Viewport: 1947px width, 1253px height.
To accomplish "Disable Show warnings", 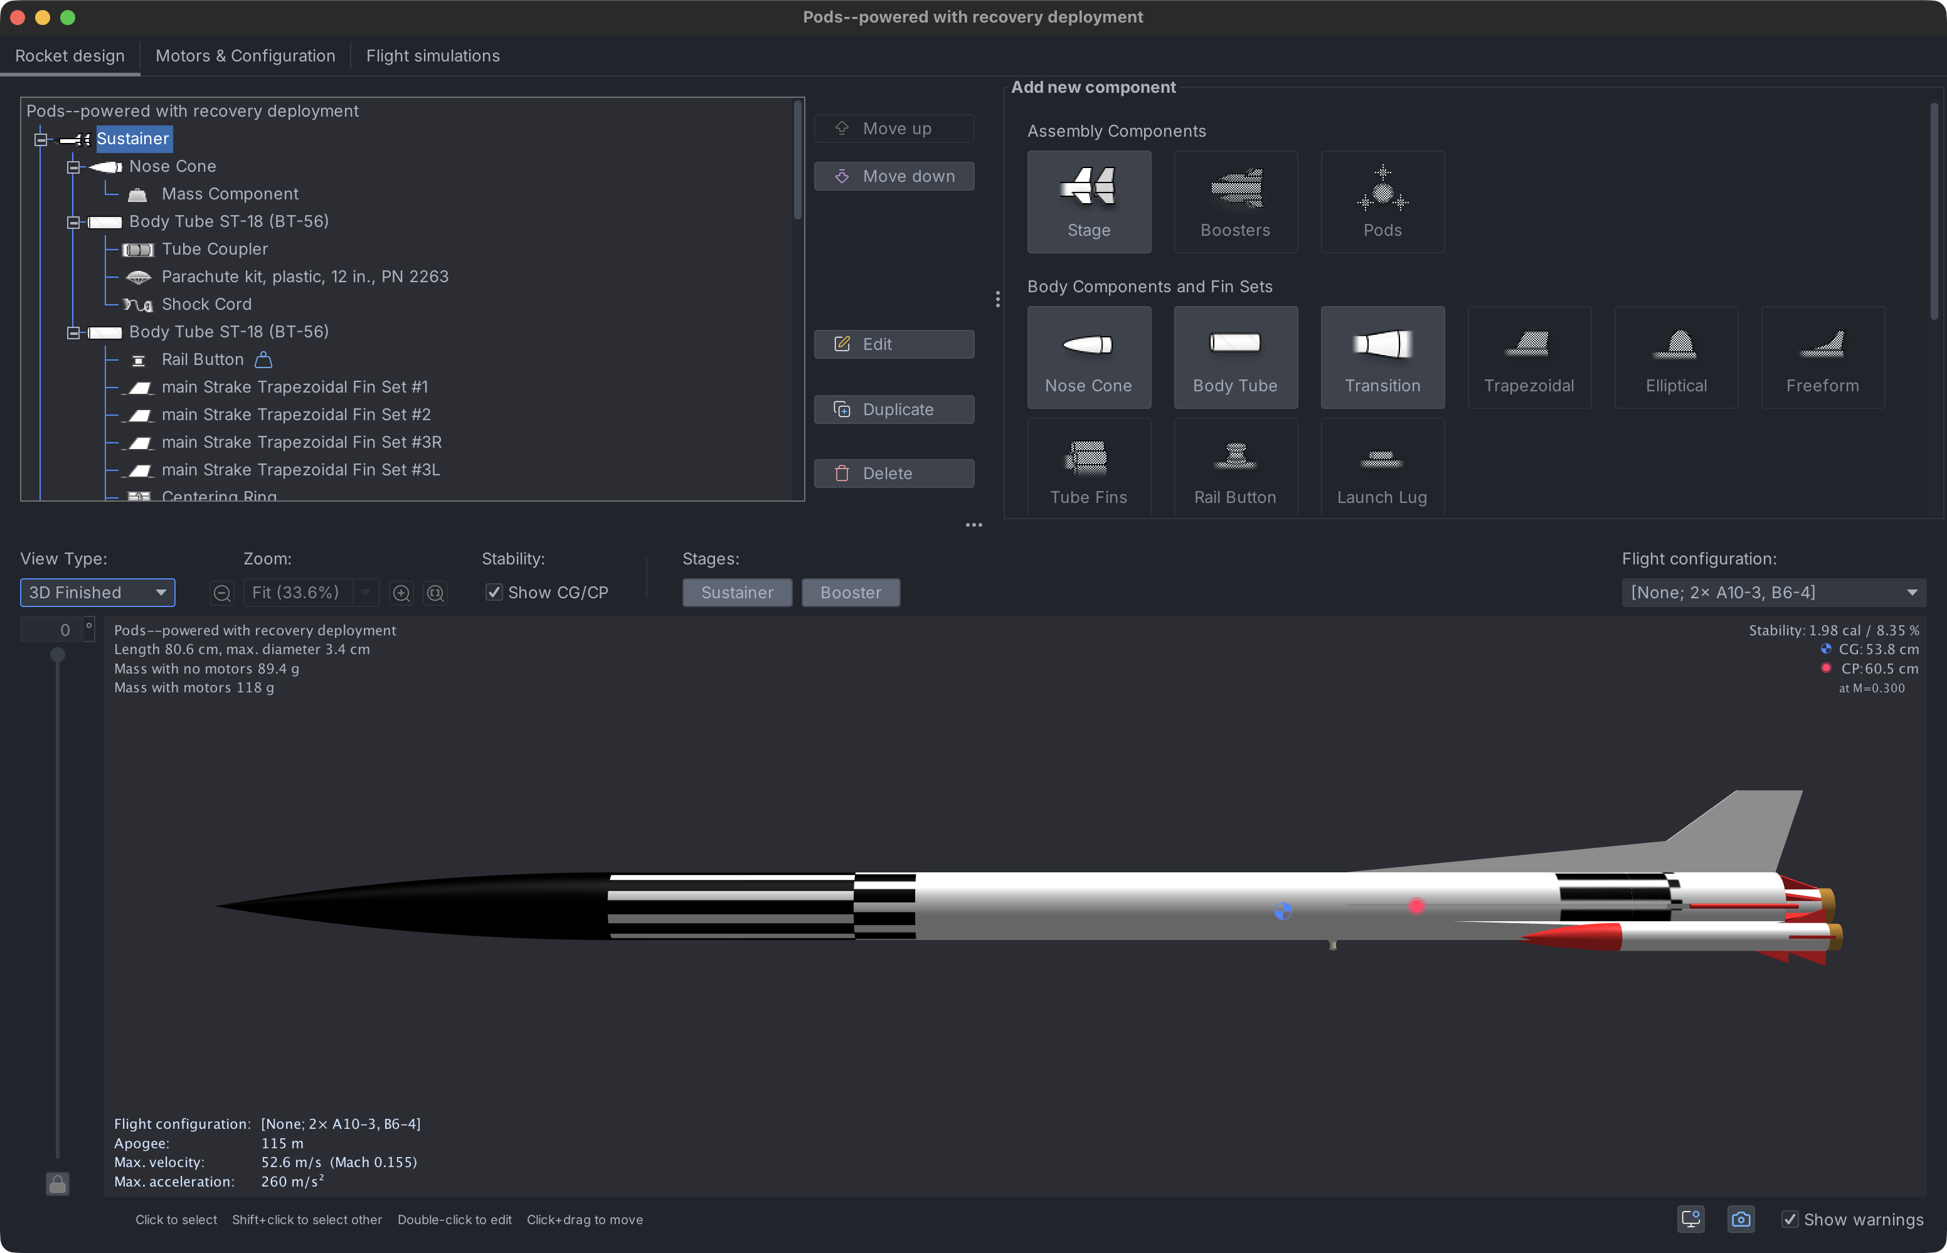I will point(1790,1218).
